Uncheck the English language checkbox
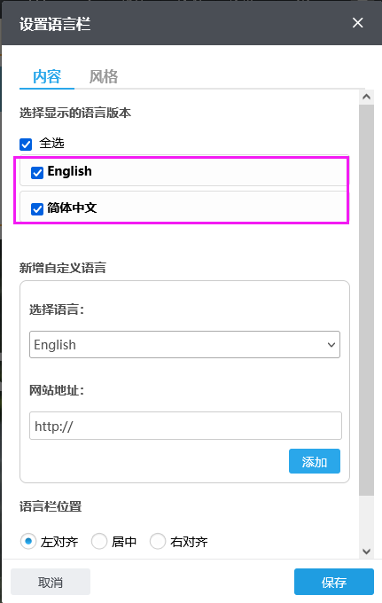 click(37, 173)
